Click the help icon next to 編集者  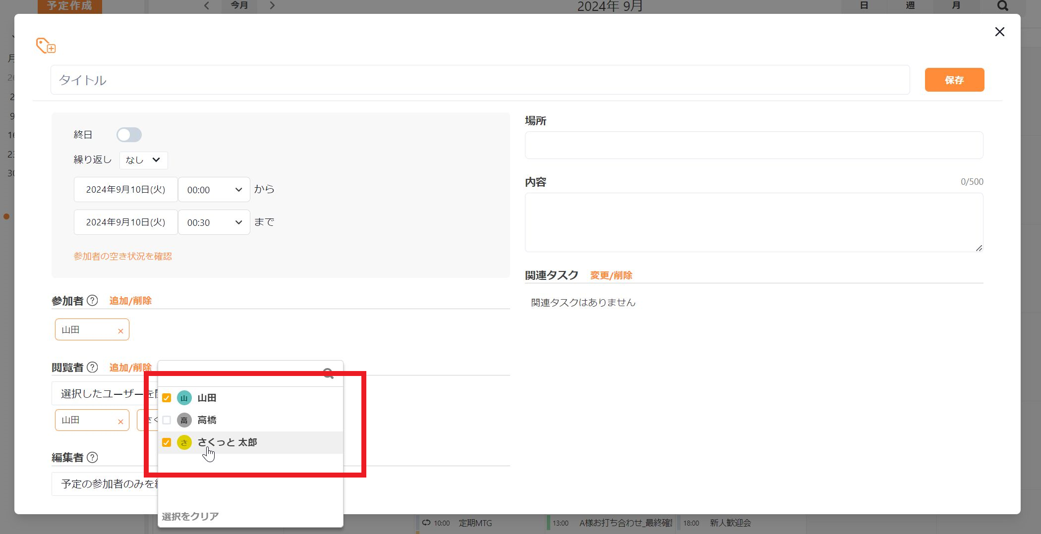(x=92, y=458)
